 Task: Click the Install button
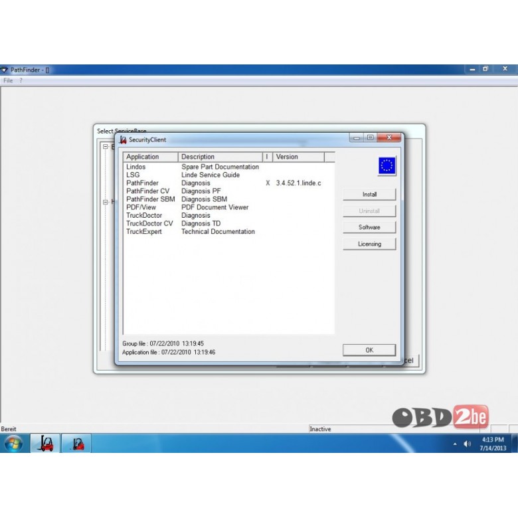click(x=369, y=194)
